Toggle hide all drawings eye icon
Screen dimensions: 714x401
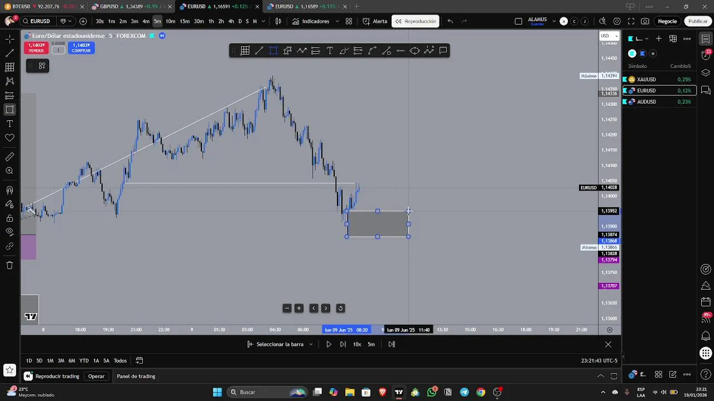pos(9,232)
